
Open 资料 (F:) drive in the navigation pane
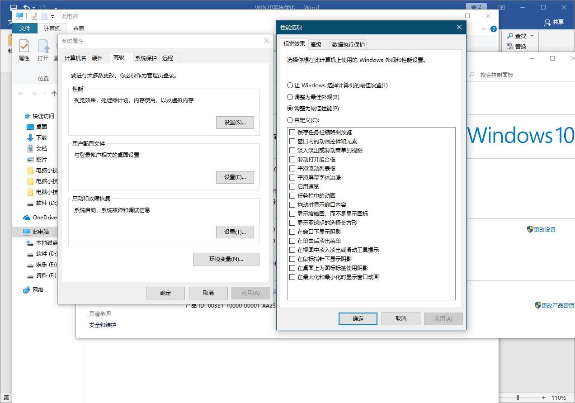[x=42, y=275]
